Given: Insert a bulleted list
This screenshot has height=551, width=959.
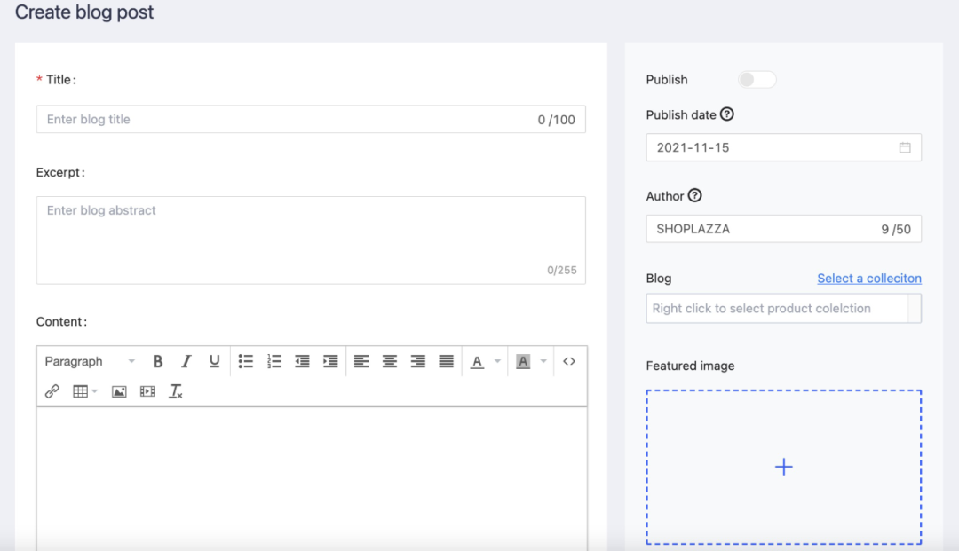Looking at the screenshot, I should coord(245,362).
